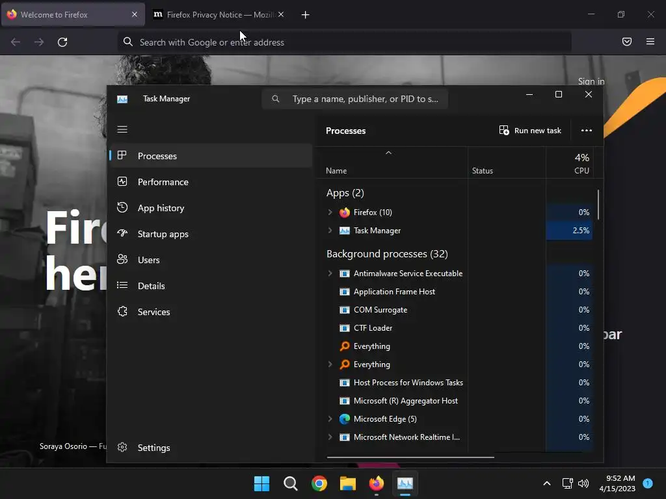Open the Services puzzle icon

click(122, 311)
